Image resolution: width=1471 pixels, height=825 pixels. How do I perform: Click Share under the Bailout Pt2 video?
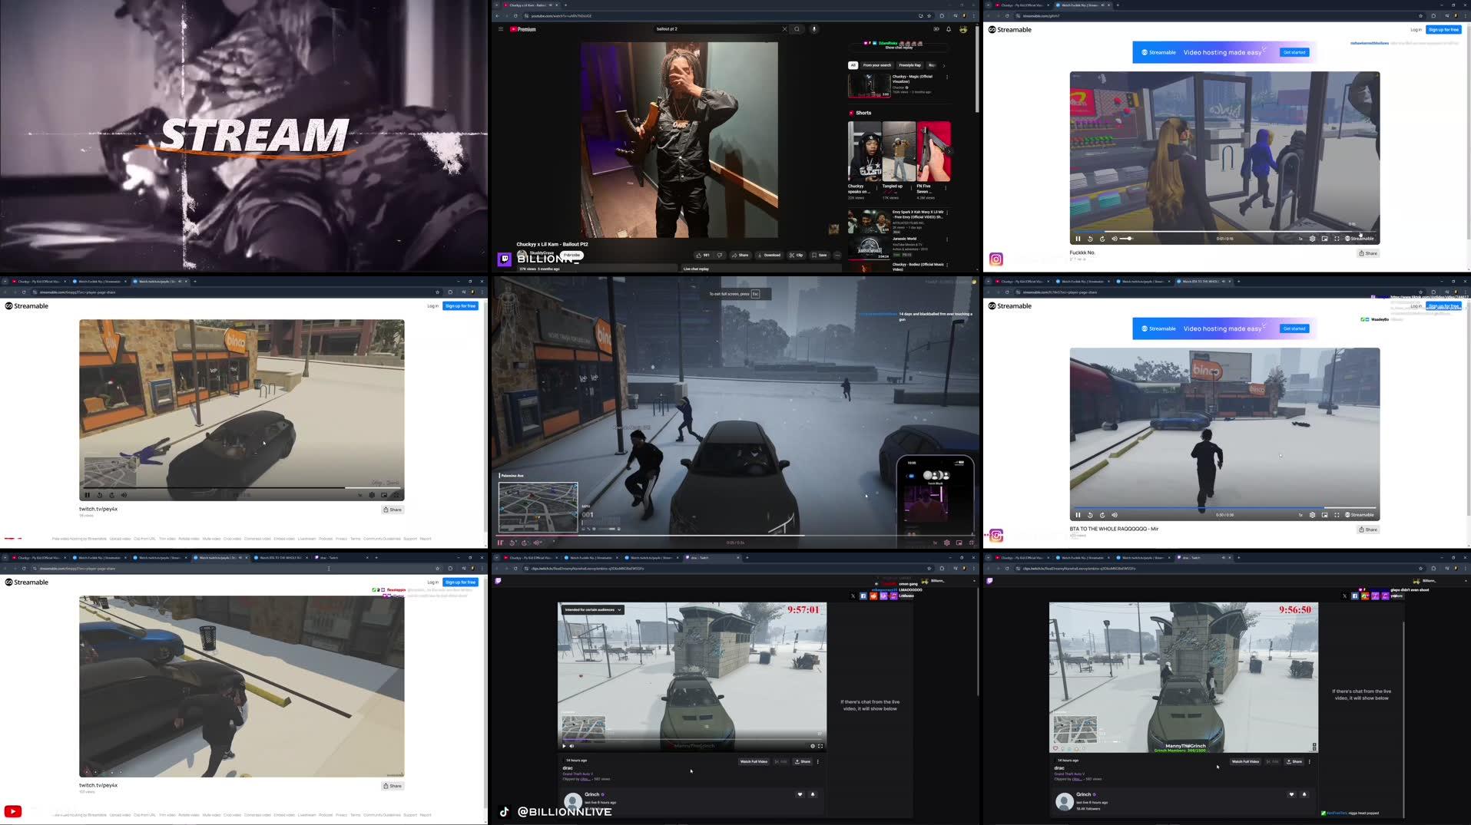(x=740, y=255)
